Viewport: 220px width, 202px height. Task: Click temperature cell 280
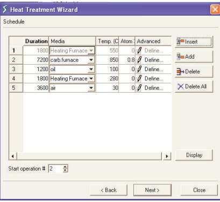pos(108,79)
